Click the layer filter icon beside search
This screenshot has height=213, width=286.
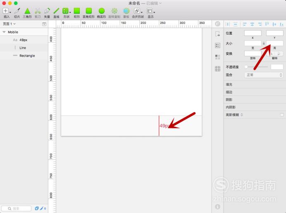point(37,208)
